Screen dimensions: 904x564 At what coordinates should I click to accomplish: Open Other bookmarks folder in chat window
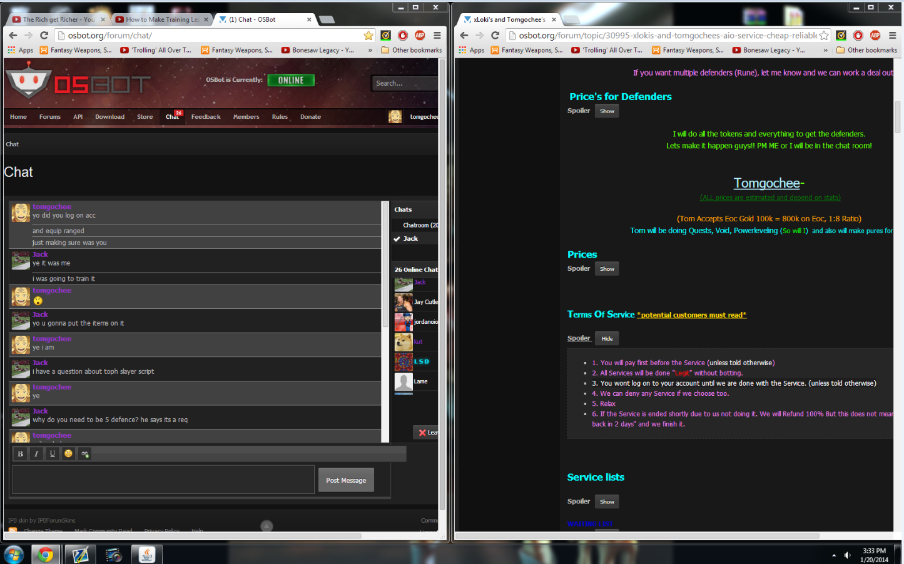click(411, 50)
